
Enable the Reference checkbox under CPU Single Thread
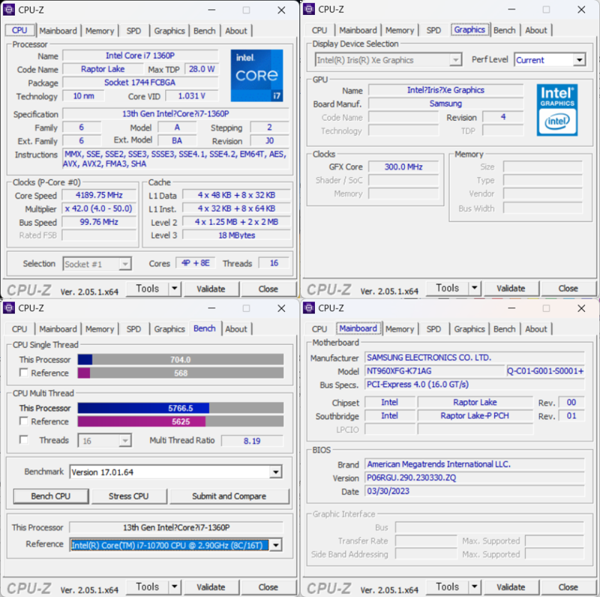click(24, 373)
